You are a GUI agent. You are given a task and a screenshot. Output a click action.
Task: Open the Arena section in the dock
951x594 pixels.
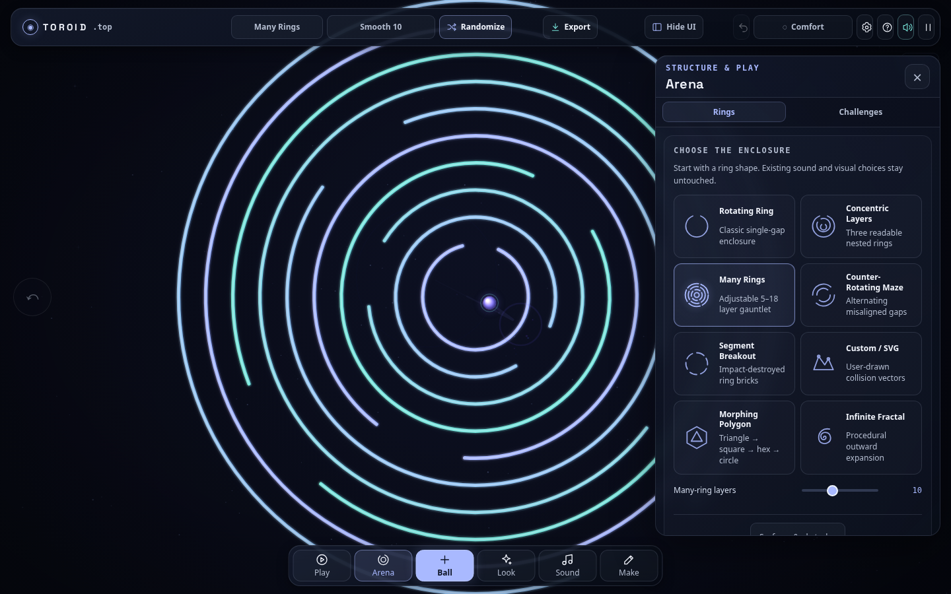[383, 566]
